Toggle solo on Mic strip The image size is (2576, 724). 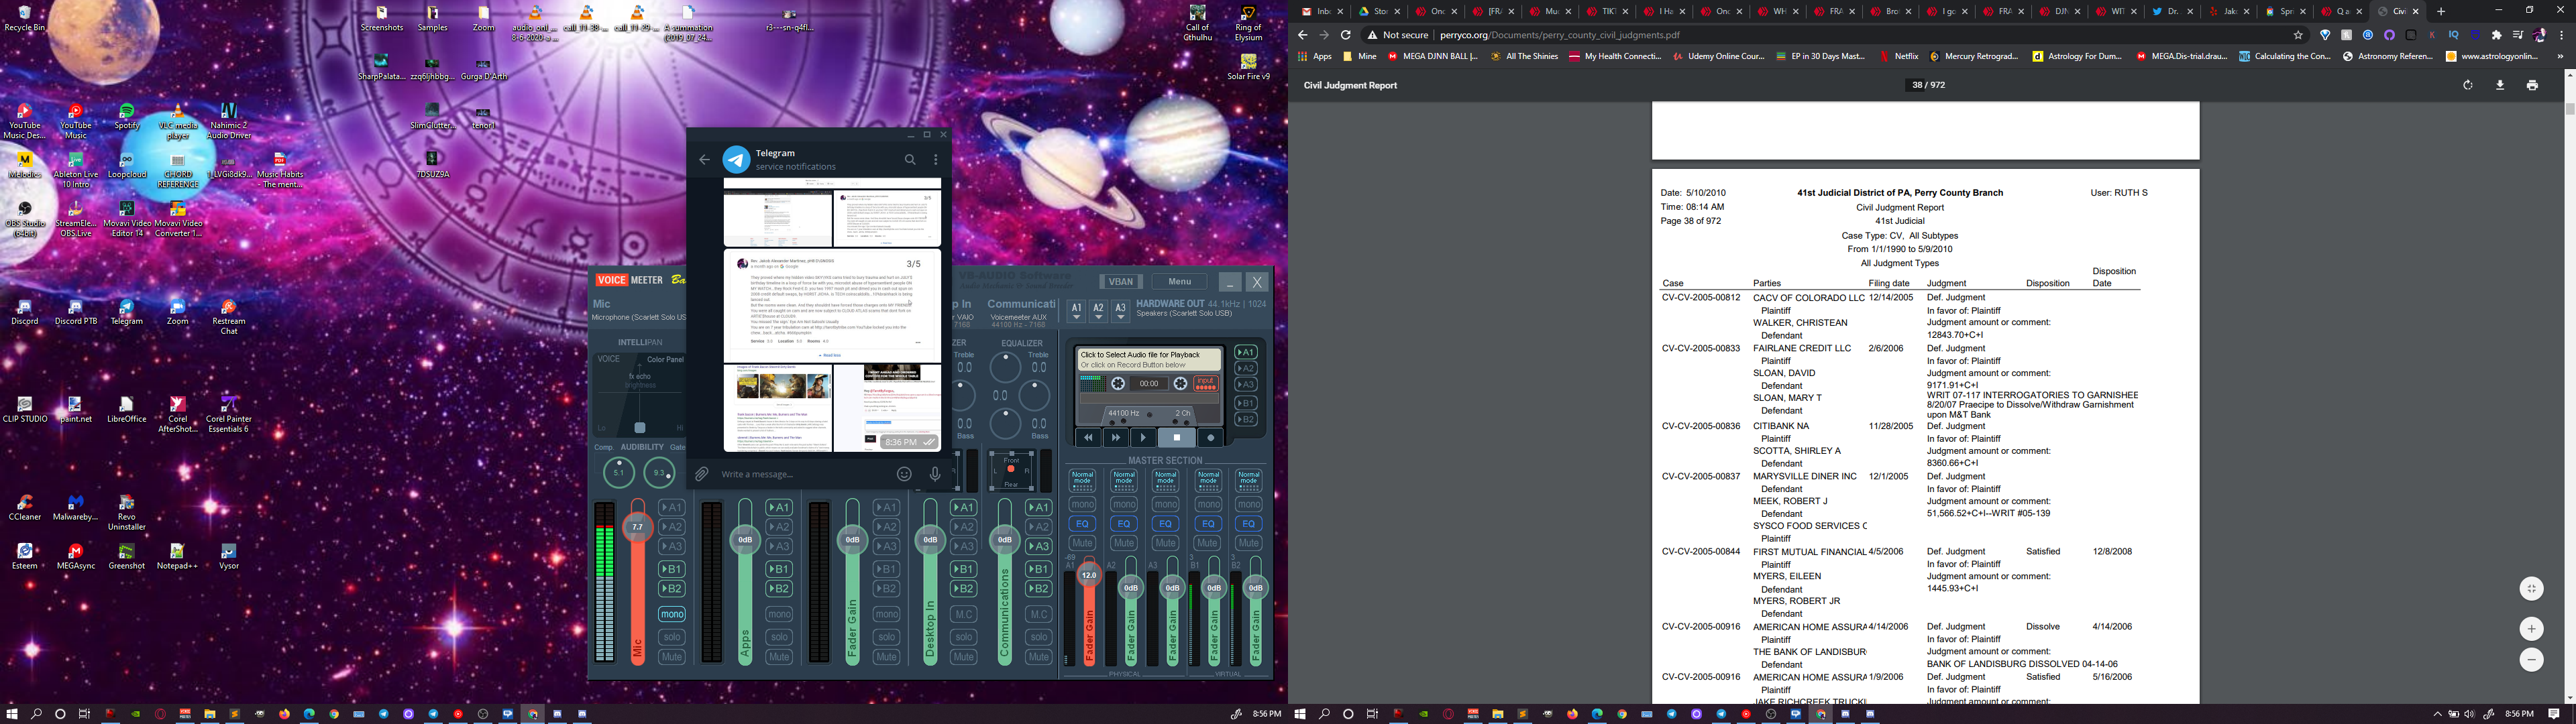pos(672,637)
